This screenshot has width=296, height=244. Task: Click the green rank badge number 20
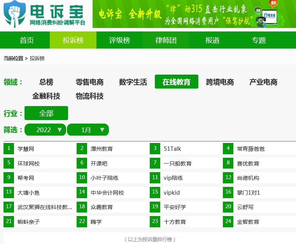(228, 207)
